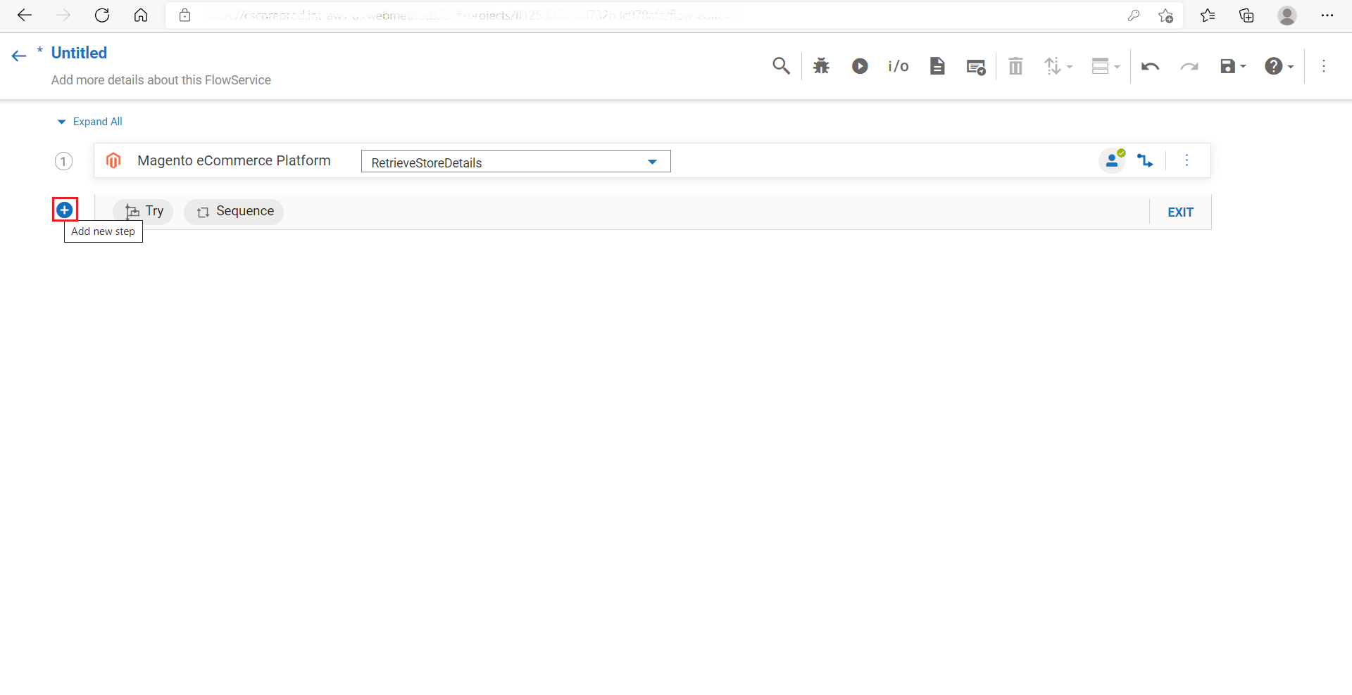1352x695 pixels.
Task: Start debugging the FlowService
Action: [x=821, y=66]
